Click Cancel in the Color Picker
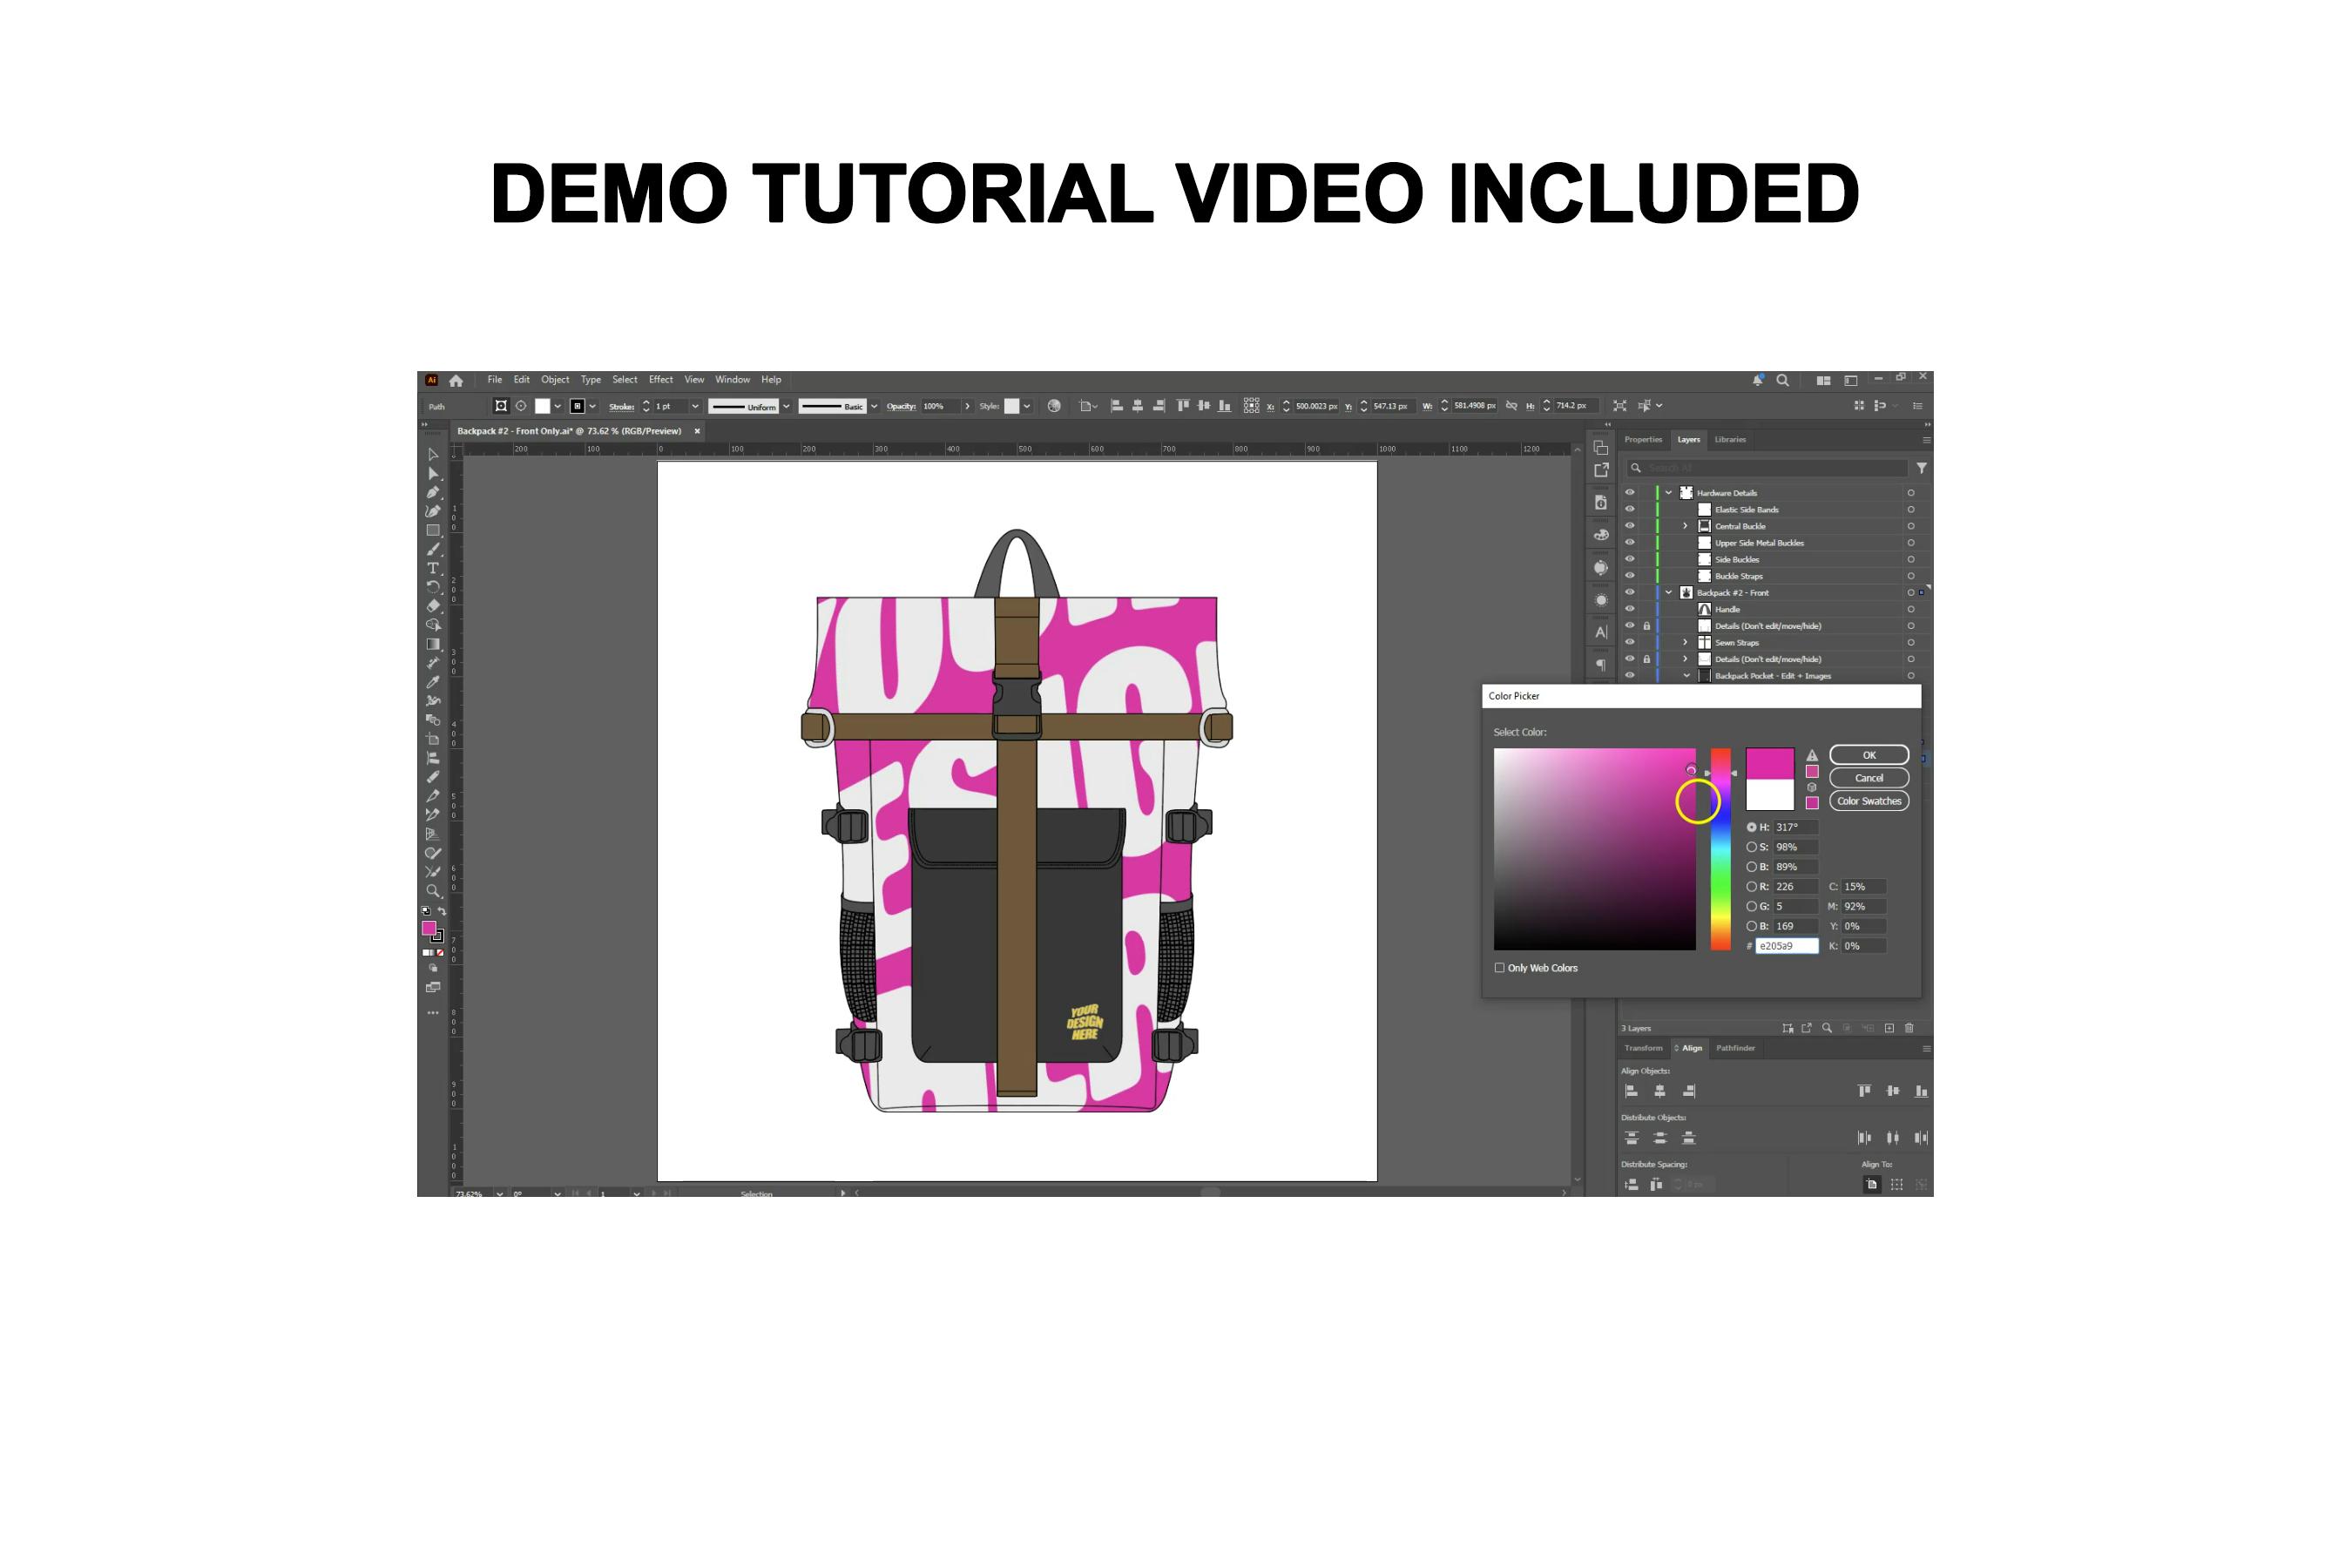The width and height of the screenshot is (2352, 1568). tap(1869, 778)
